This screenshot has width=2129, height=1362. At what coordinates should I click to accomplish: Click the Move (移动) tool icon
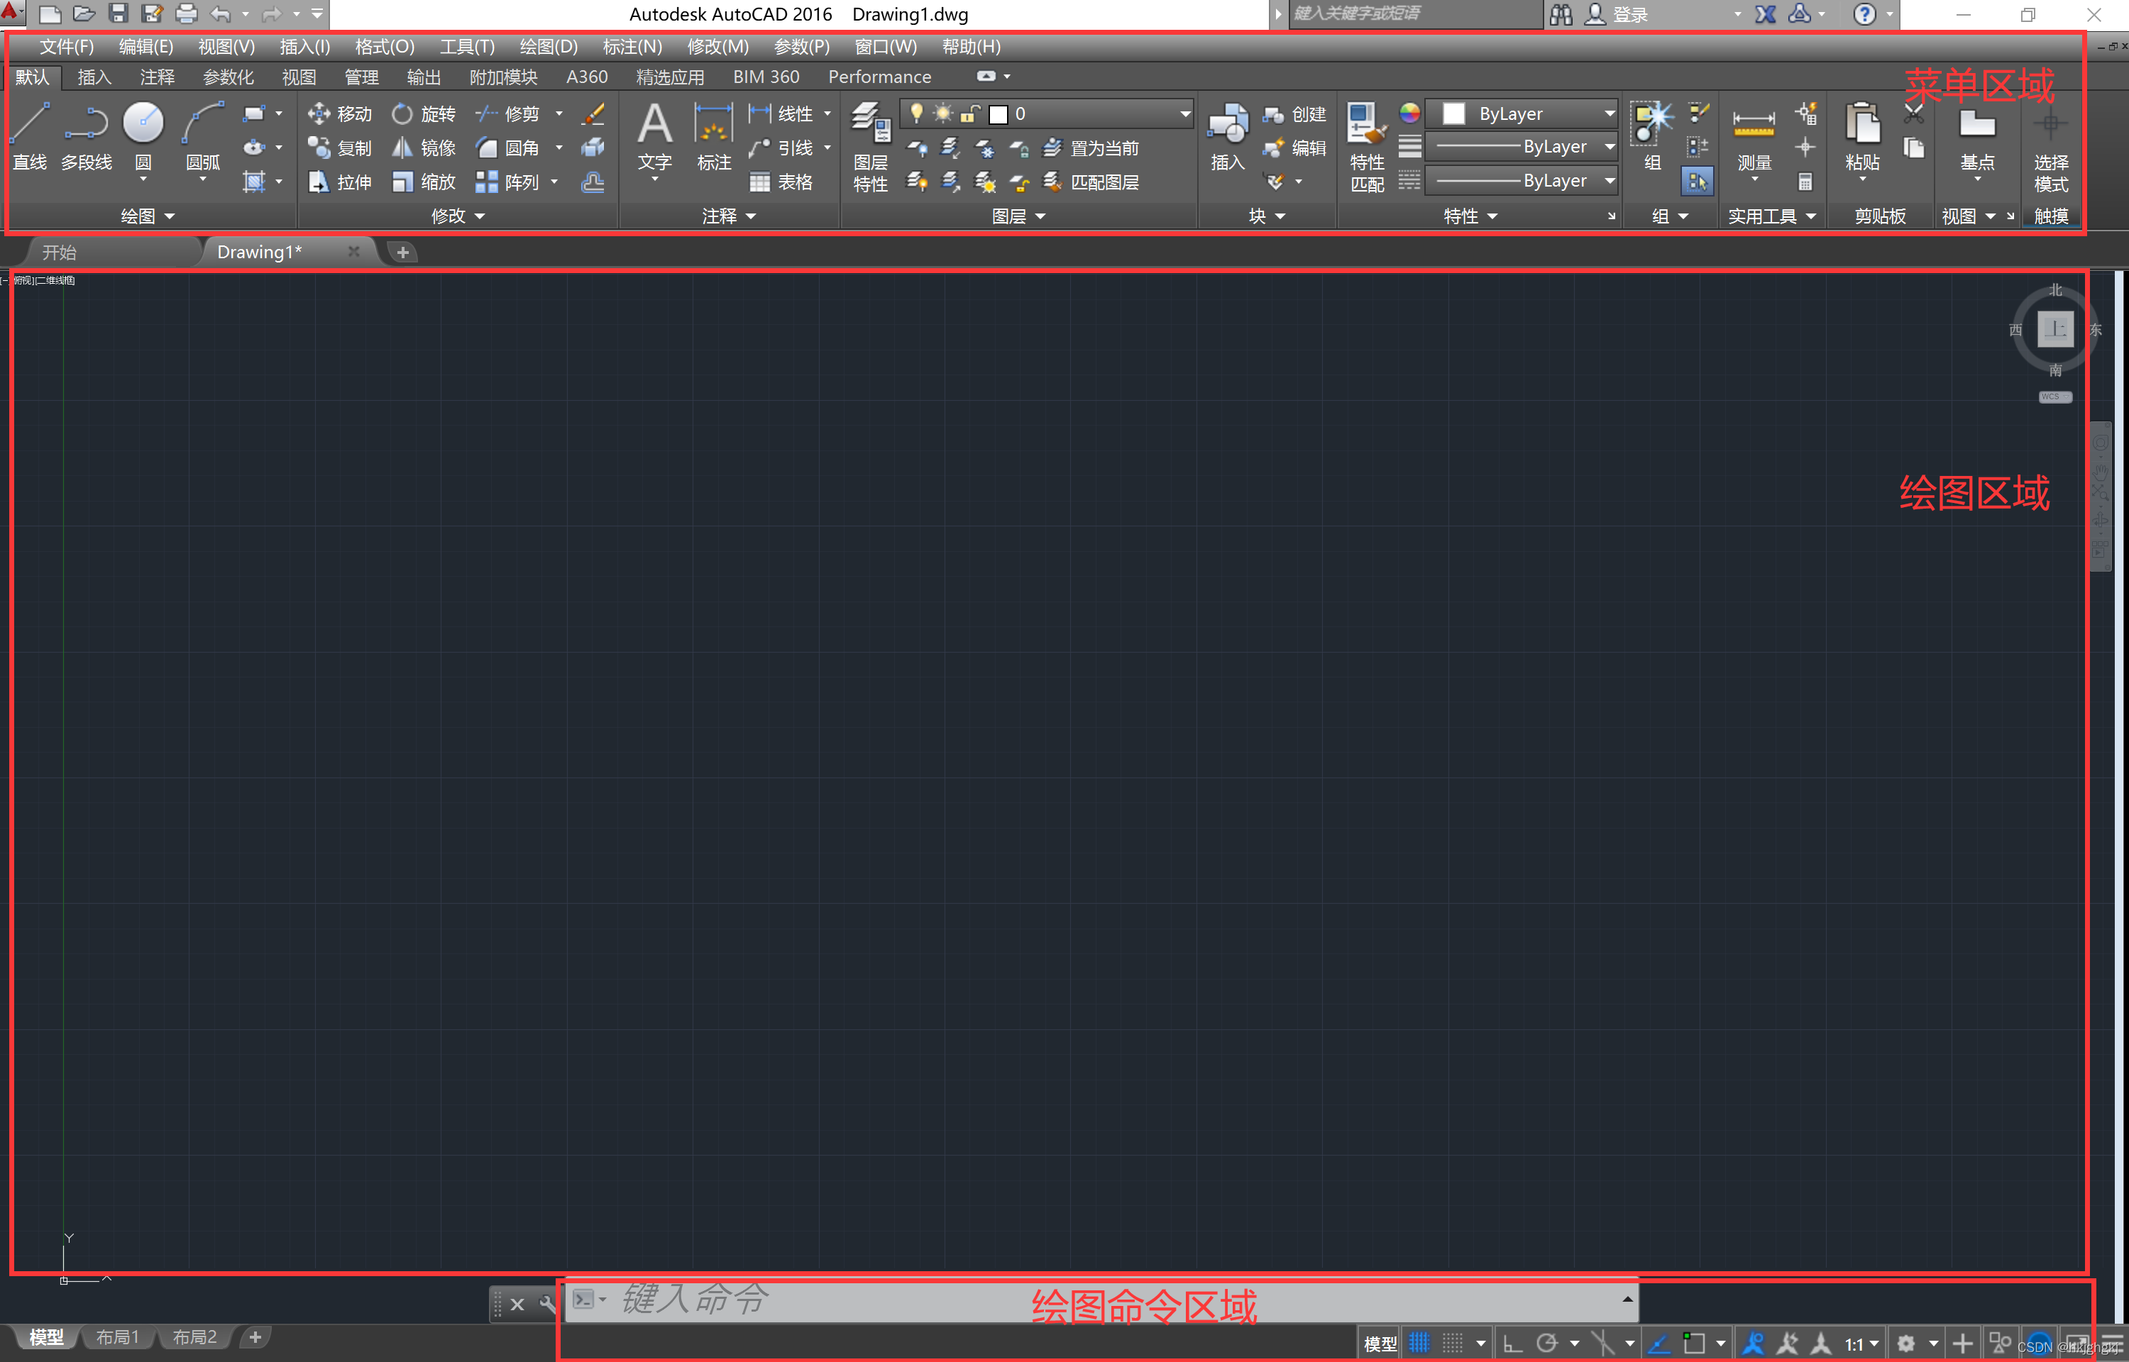point(319,113)
